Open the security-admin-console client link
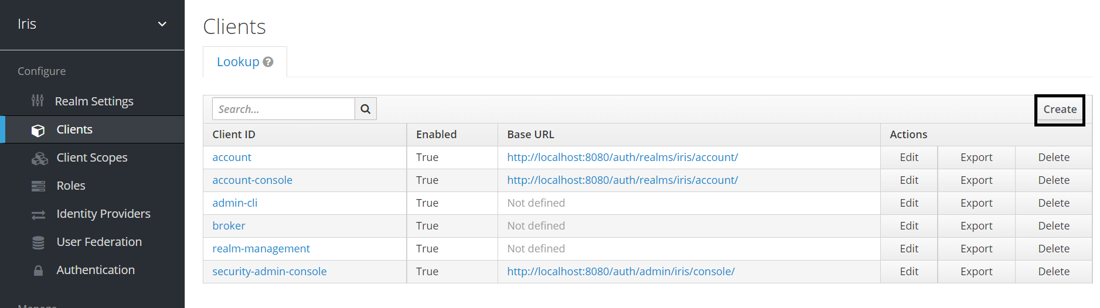Screen dimensions: 1100x308 [269, 272]
